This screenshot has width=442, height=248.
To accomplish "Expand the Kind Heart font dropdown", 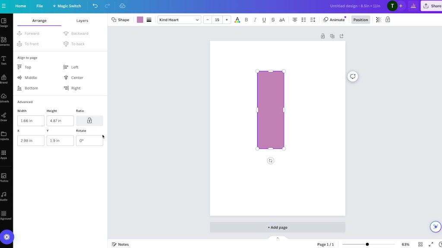I will (179, 20).
